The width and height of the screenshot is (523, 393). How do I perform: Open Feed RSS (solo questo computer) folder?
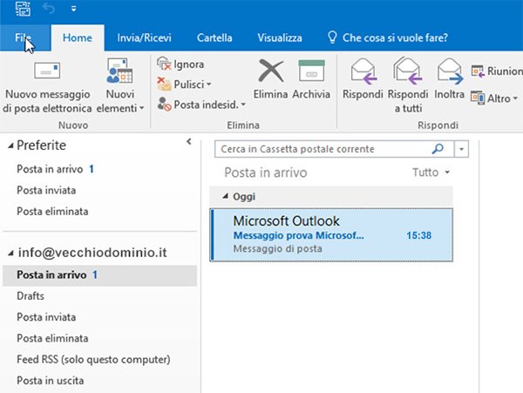pyautogui.click(x=93, y=359)
